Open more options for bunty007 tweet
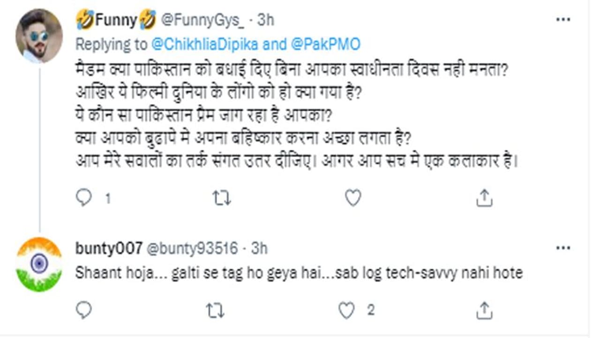Image resolution: width=600 pixels, height=338 pixels. 563,248
